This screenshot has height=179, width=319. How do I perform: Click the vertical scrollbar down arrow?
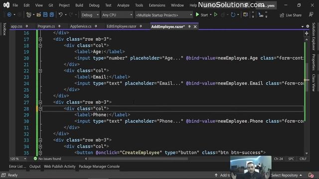click(307, 154)
